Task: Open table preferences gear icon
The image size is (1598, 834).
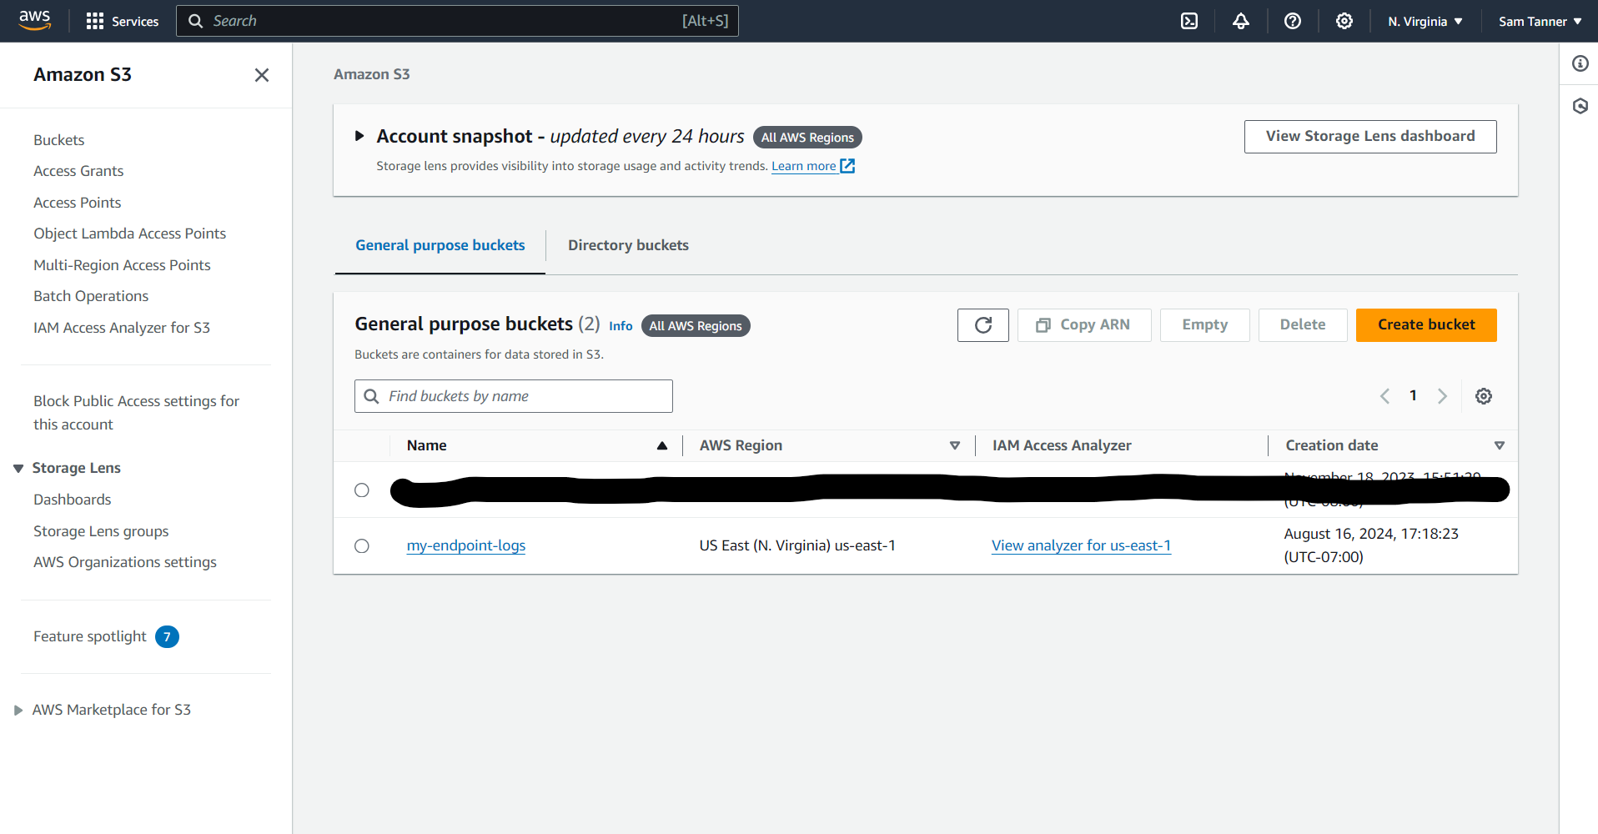Action: coord(1483,396)
